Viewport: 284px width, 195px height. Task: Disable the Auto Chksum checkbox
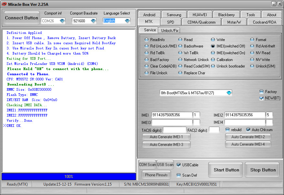tap(248, 130)
